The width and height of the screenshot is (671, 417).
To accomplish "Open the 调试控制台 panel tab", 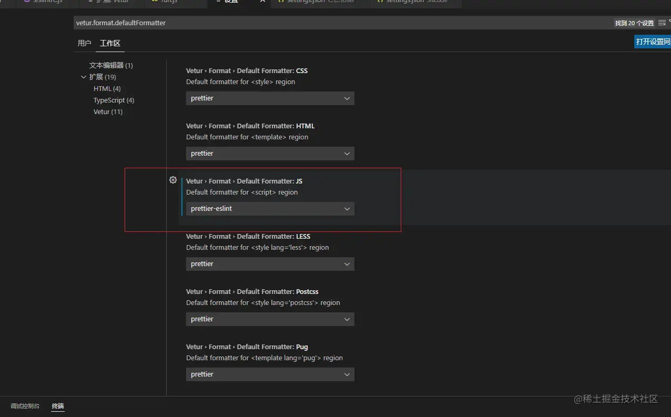I will (25, 406).
